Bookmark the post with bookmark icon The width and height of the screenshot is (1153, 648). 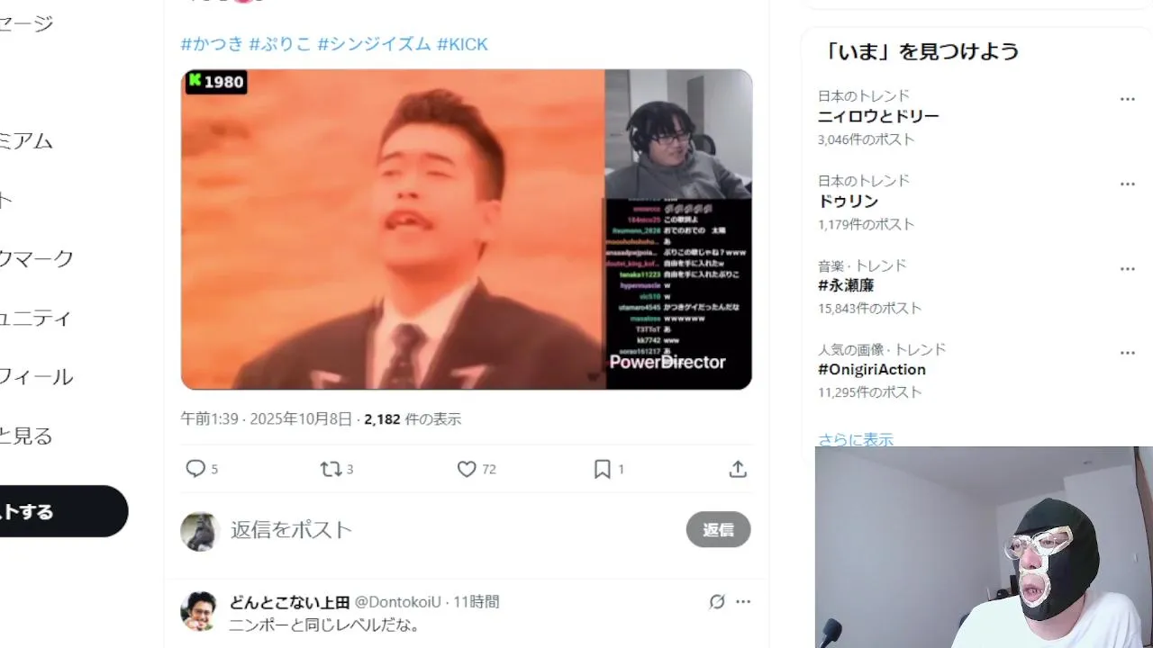pos(603,469)
